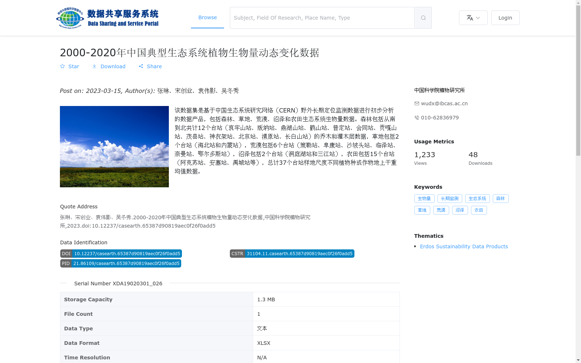Image resolution: width=581 pixels, height=363 pixels.
Task: Click the XLSX data format value
Action: coord(264,343)
